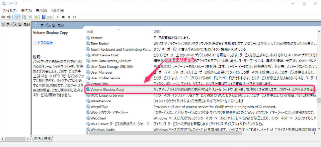
Task: Click the Themes description テーマの管理を提供します
Action: 172,38
